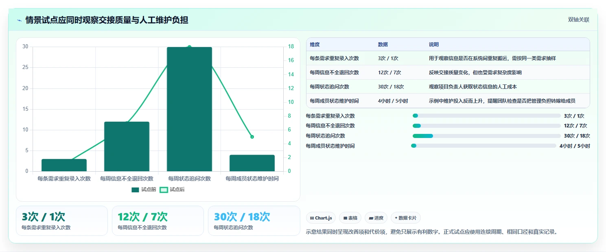Click the 进度 chip
This screenshot has width=606, height=252.
376,218
